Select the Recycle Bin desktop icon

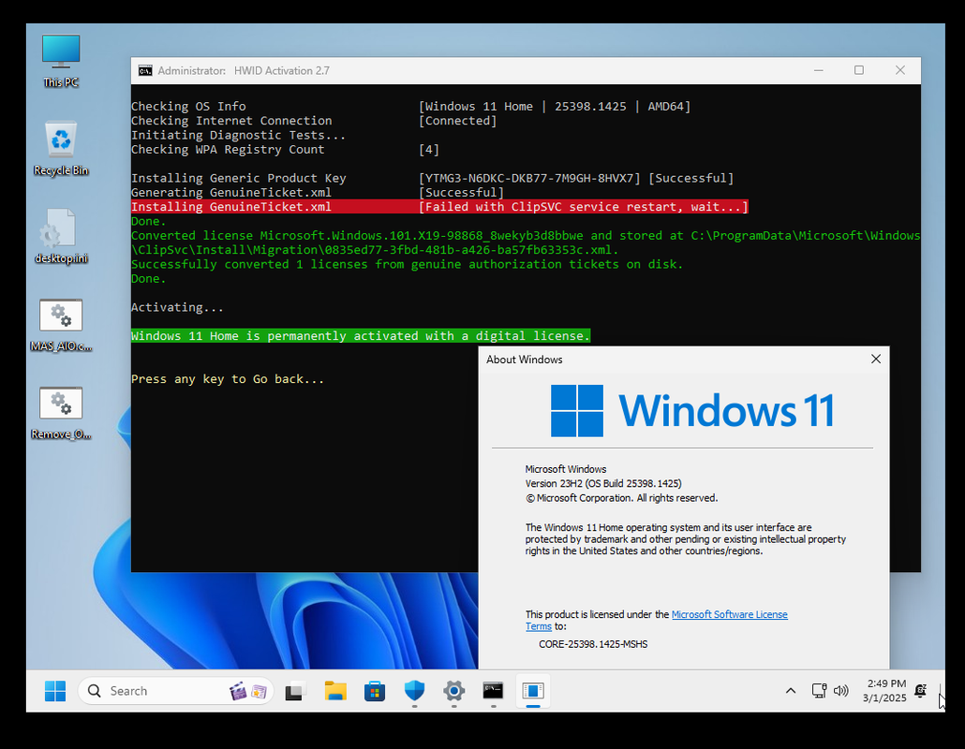click(61, 149)
